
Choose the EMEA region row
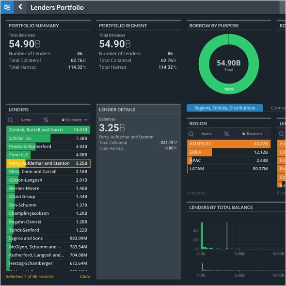pos(229,152)
